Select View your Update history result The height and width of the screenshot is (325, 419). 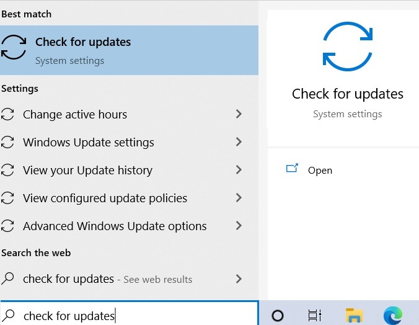pyautogui.click(x=129, y=170)
